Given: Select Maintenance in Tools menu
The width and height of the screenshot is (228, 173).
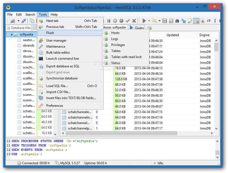Looking at the screenshot, I should [x=70, y=47].
